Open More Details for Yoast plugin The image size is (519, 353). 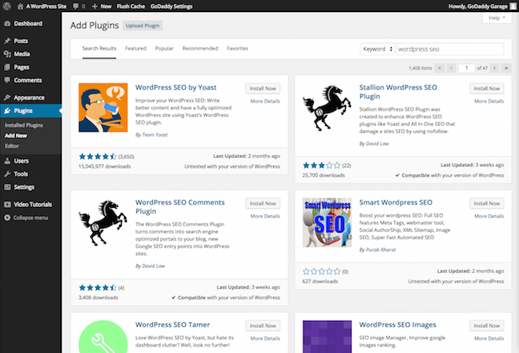point(265,101)
